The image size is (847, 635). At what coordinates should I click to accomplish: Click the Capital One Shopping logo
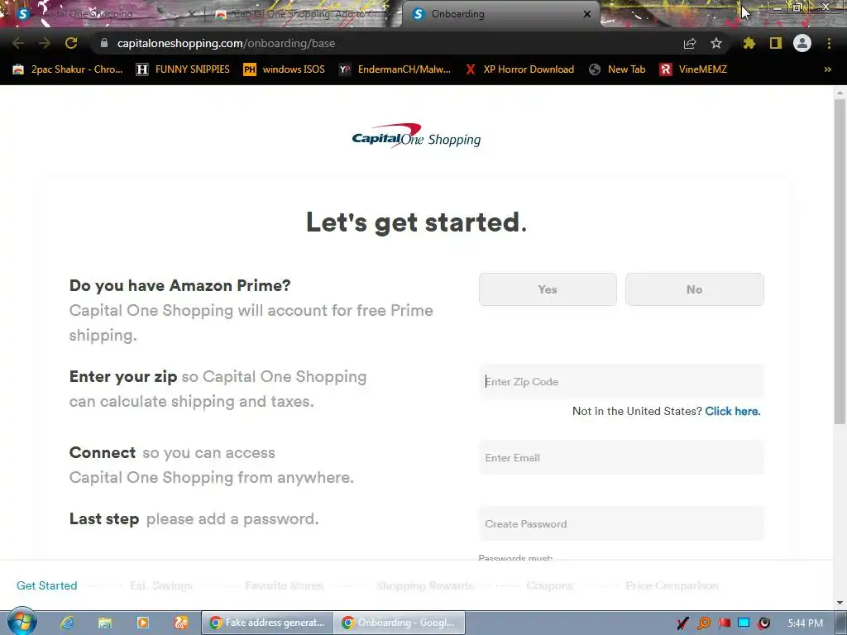[416, 136]
